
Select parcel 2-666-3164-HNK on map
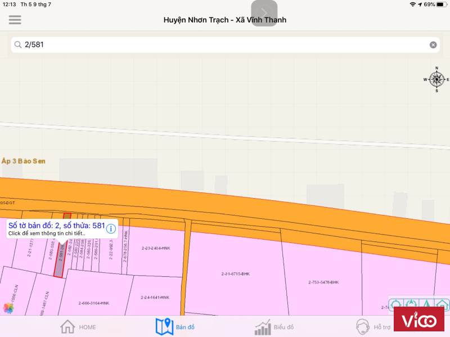(94, 303)
